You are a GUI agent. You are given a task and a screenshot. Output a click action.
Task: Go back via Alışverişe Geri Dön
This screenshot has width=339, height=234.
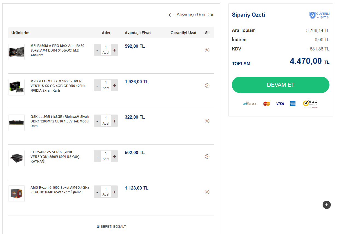coord(192,15)
